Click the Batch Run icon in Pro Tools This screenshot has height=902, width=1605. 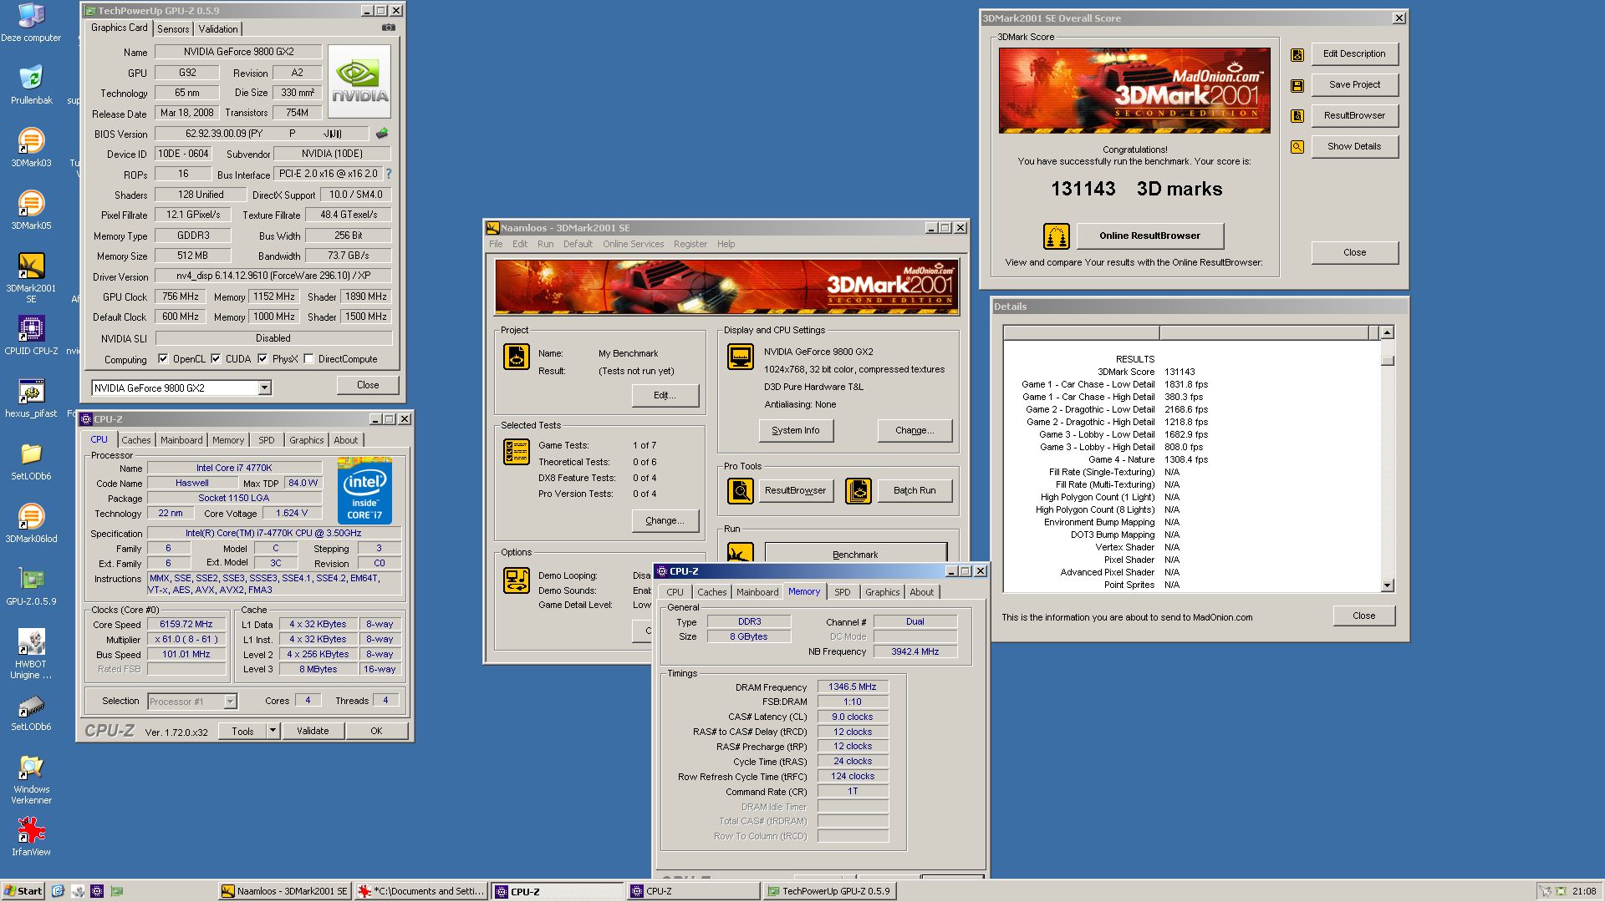(859, 491)
